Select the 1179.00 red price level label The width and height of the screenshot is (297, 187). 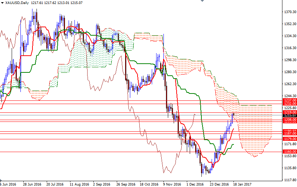[289, 139]
